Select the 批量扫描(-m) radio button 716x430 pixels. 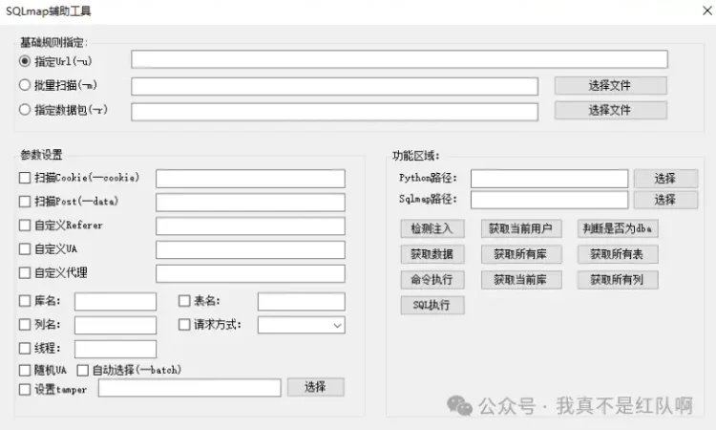tap(25, 85)
